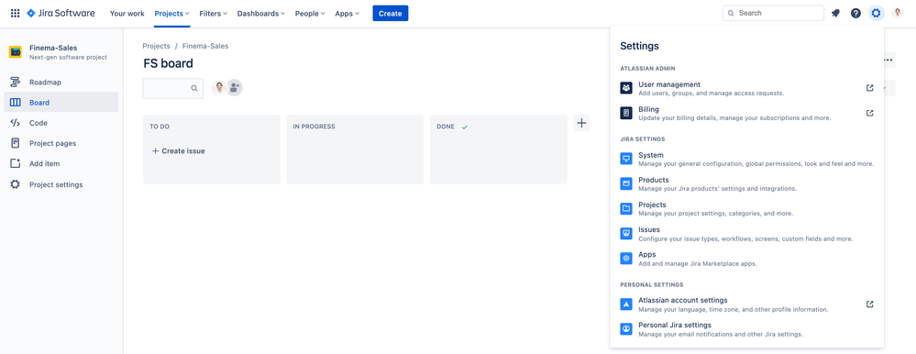Image resolution: width=916 pixels, height=354 pixels.
Task: Open Billing settings entry
Action: 747,113
